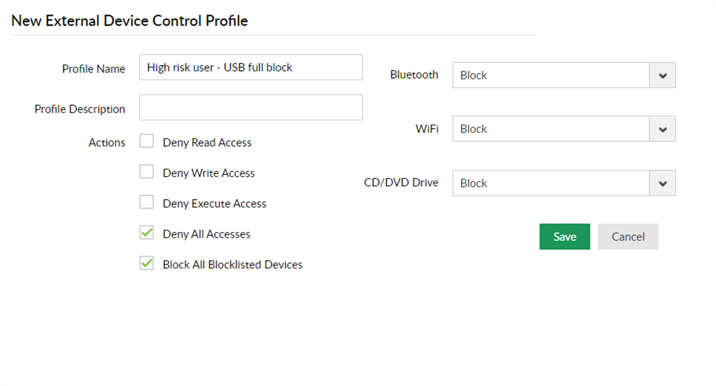Viewport: 716px width, 386px height.
Task: Click the New External Device Control Profile heading
Action: (x=130, y=21)
